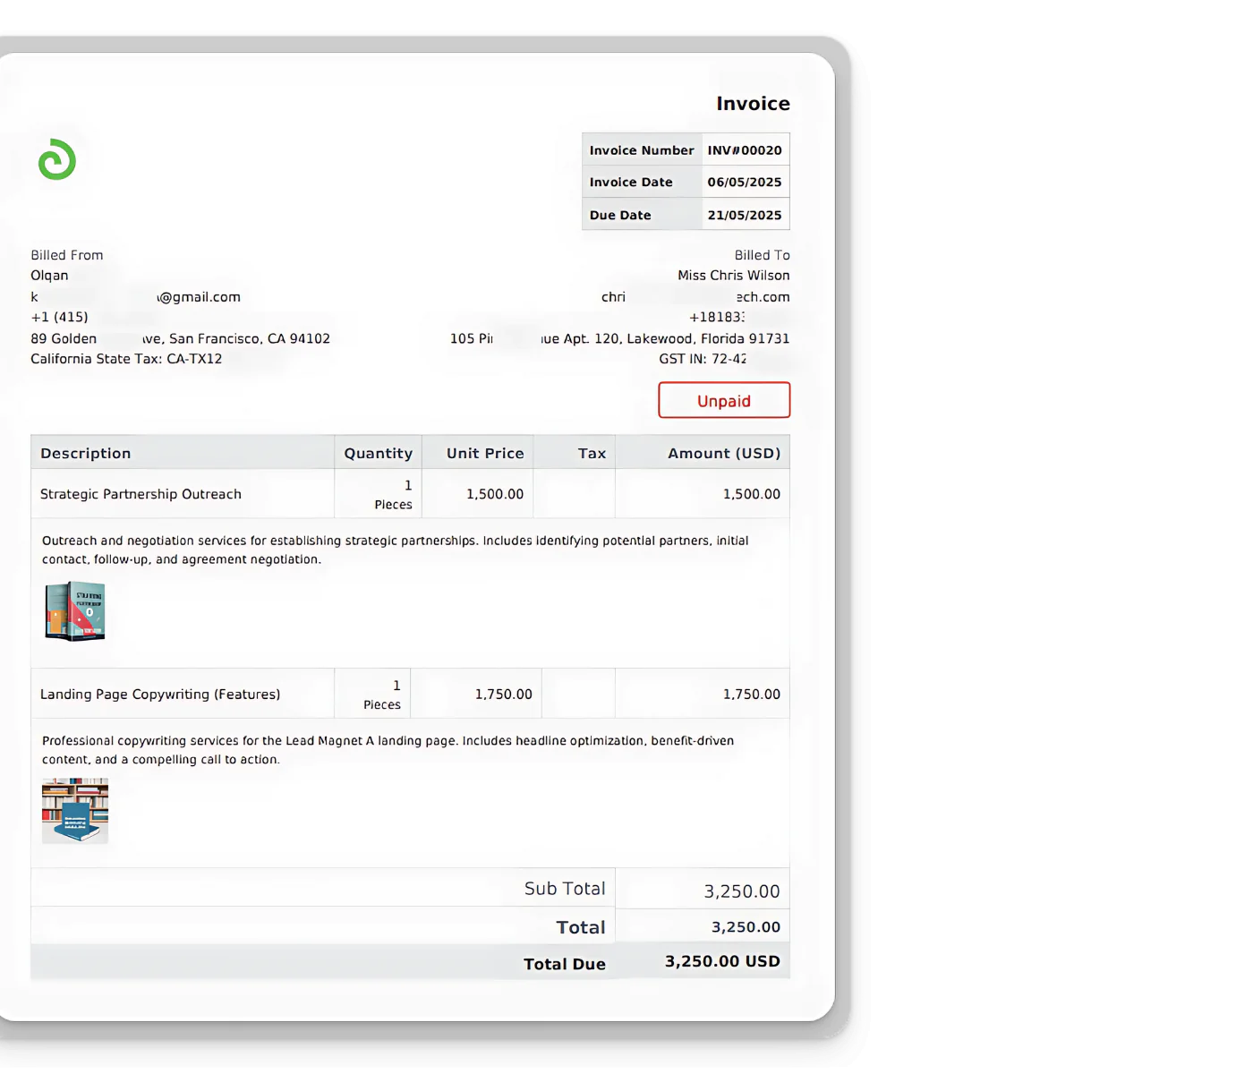Select the Invoice title heading
1253x1074 pixels.
[x=752, y=104]
